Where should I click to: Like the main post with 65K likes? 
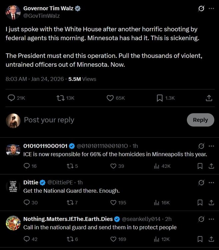(110, 98)
